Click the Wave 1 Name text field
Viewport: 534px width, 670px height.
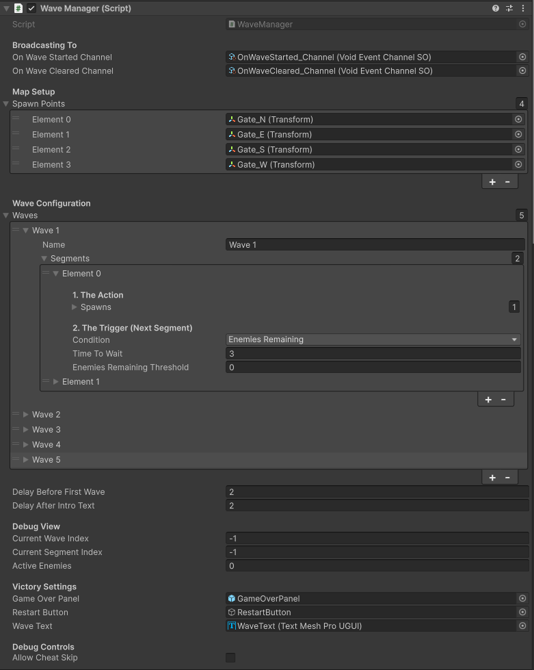[x=375, y=245]
